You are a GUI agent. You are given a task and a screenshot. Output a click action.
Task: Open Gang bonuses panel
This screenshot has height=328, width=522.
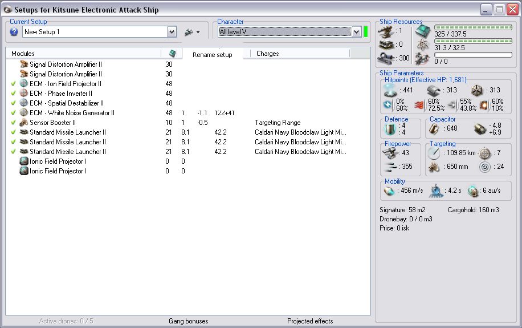[189, 321]
